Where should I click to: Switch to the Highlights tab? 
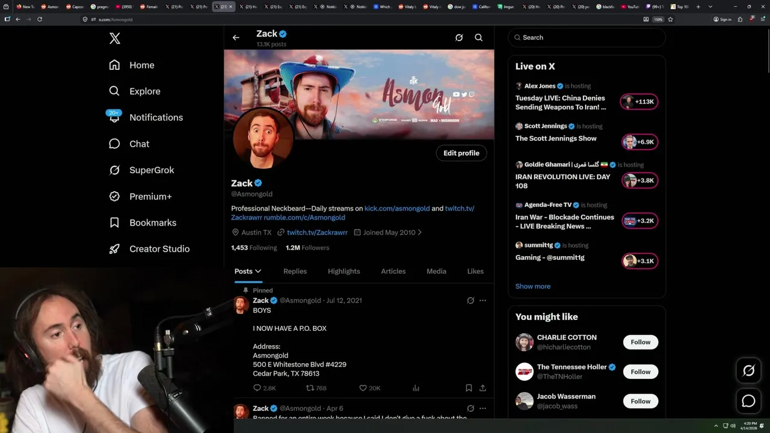[x=344, y=271]
